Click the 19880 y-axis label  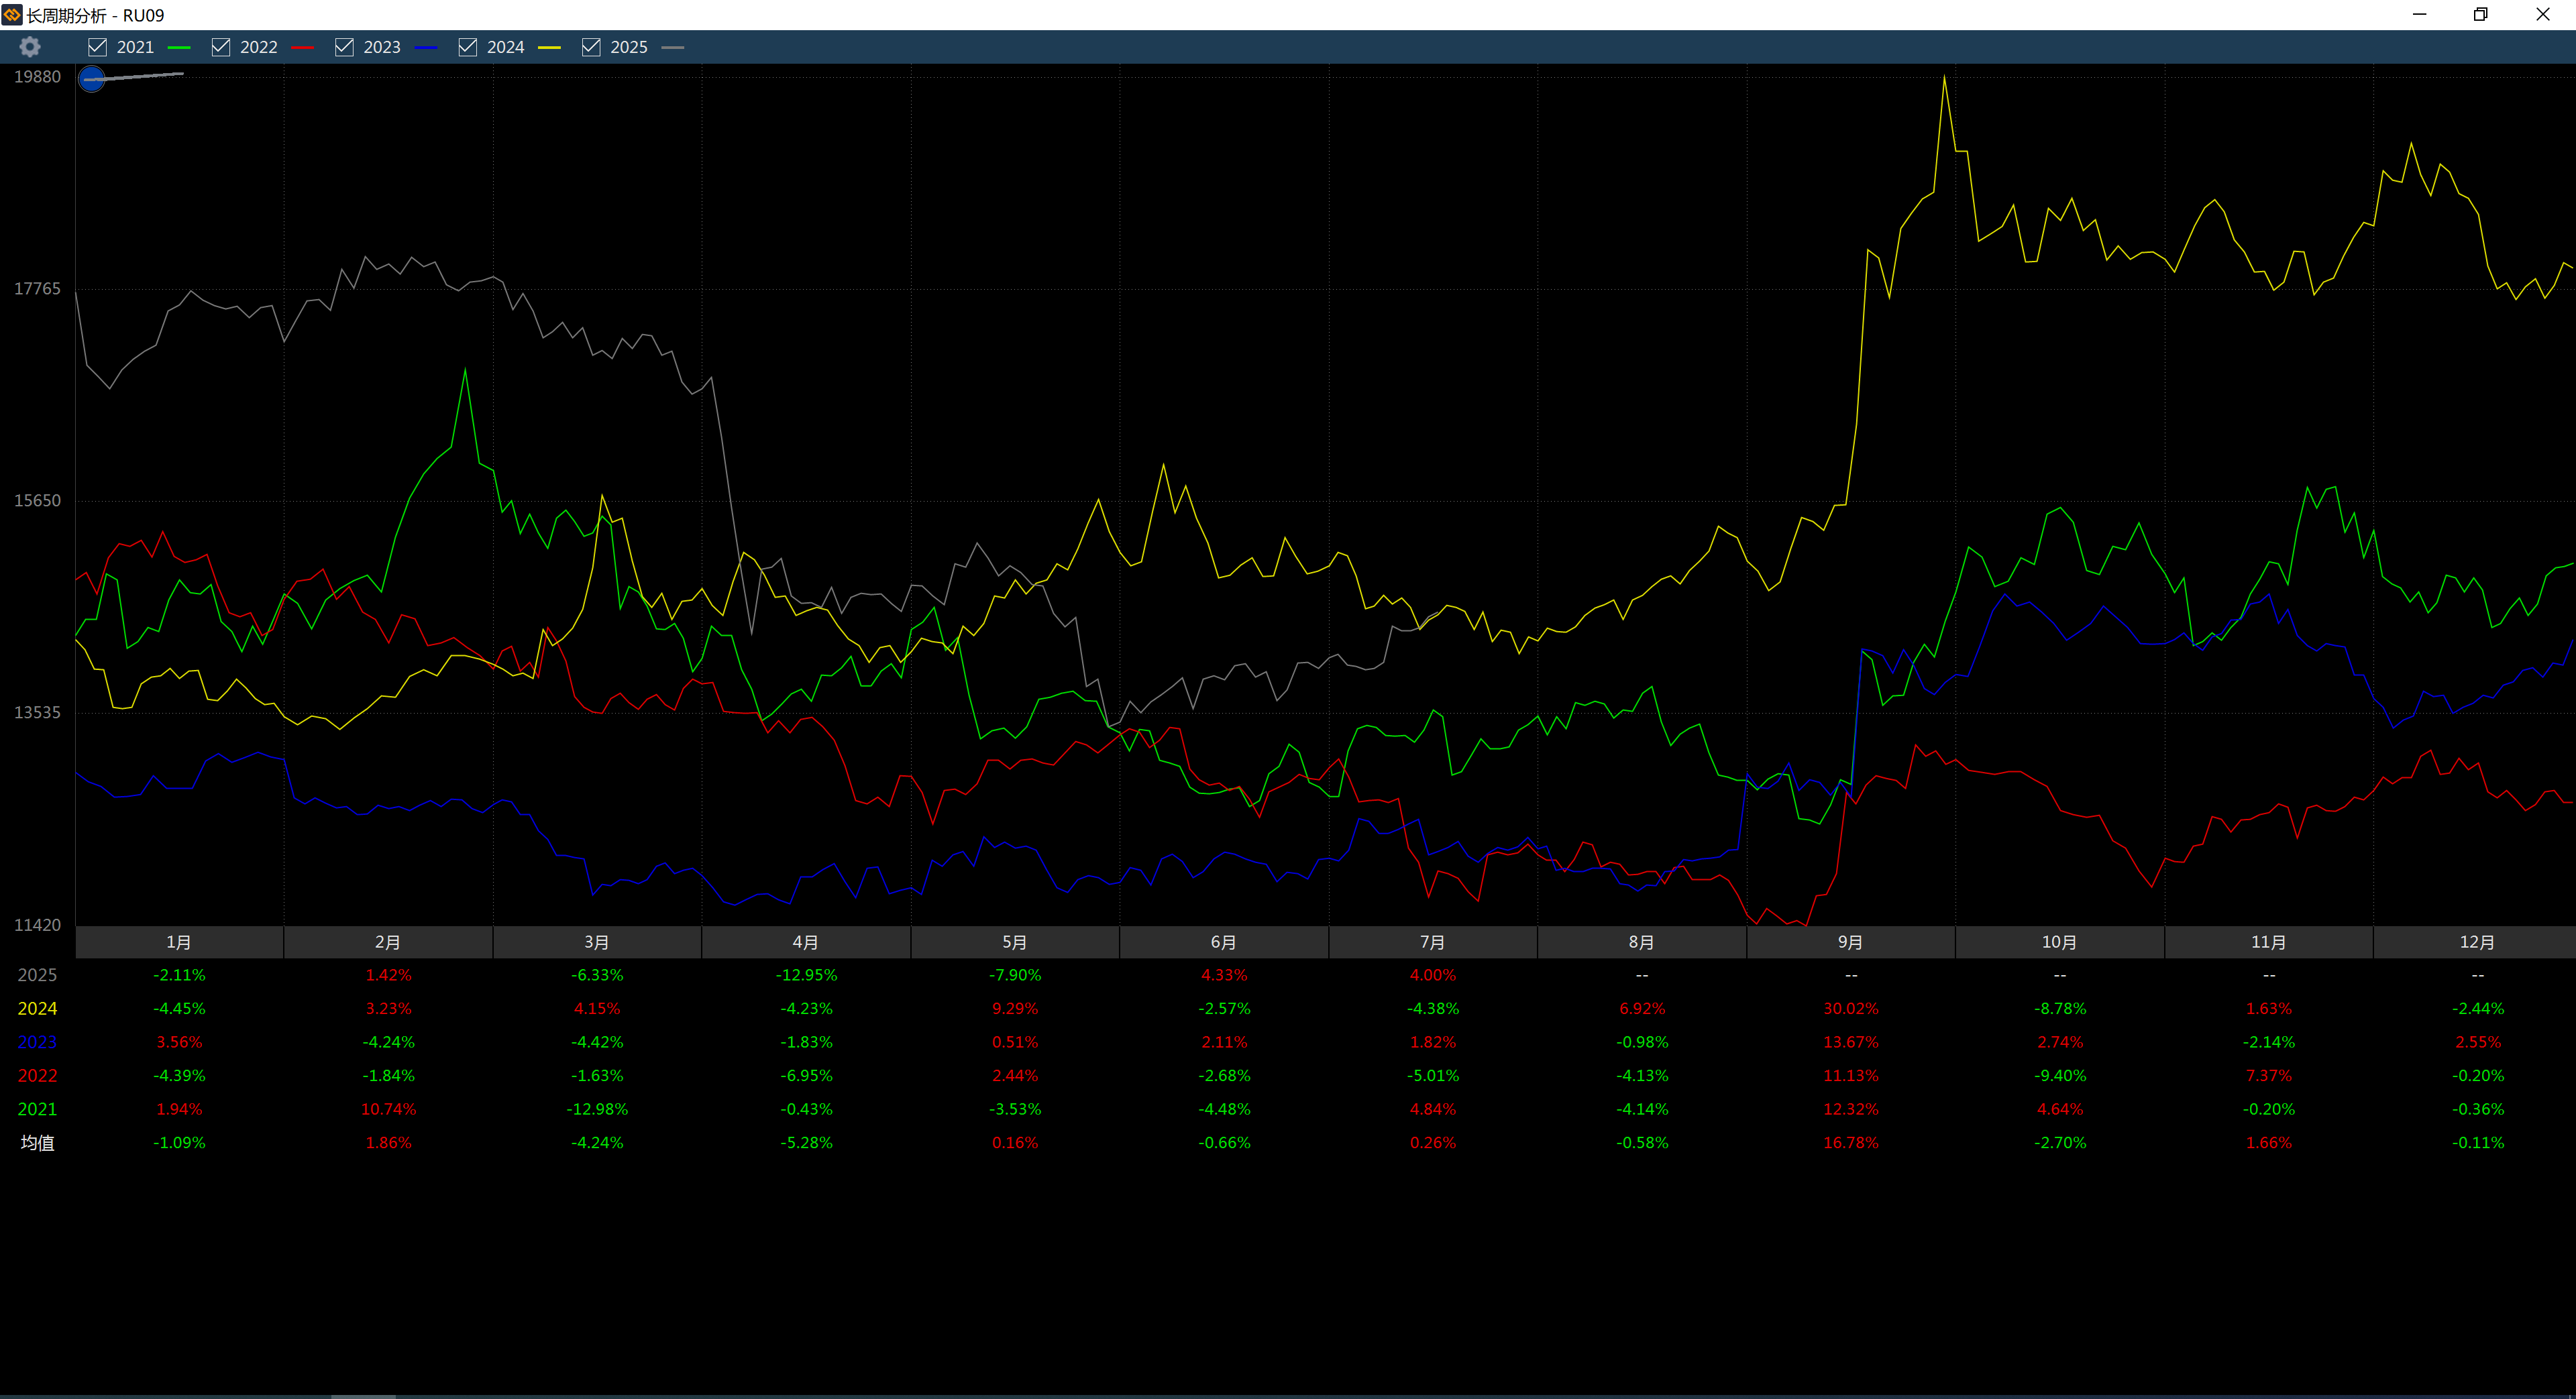tap(37, 77)
